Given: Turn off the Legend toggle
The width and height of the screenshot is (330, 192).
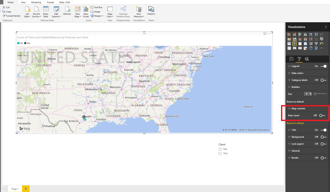Looking at the screenshot, I should (x=324, y=66).
